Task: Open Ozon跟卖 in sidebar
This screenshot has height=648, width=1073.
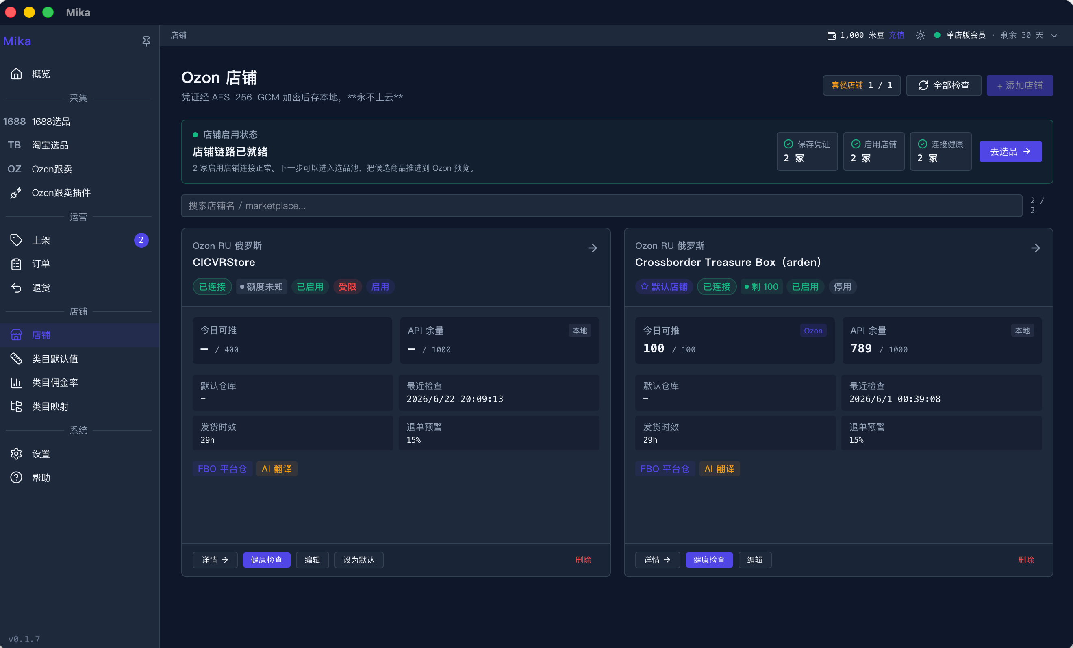Action: pyautogui.click(x=80, y=169)
